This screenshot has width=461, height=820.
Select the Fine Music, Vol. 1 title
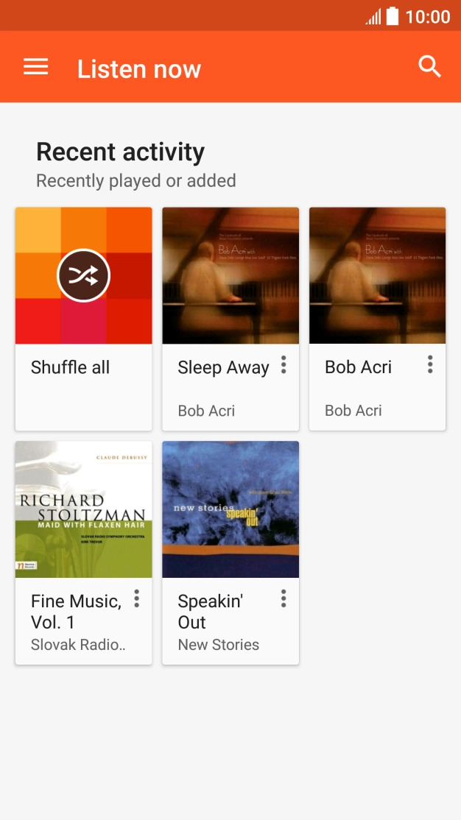76,612
